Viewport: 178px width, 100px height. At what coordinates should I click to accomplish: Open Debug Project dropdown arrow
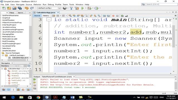(x=93, y=8)
